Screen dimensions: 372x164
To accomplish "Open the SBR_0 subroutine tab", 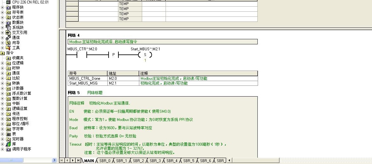I will (x=105, y=161).
